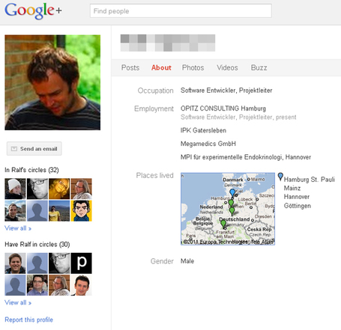Click OPITZ CONSULTING Hamburg employment entry
Viewport: 341px width, 330px height.
pyautogui.click(x=223, y=109)
